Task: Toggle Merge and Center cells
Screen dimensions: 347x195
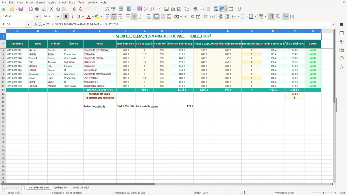Action: [156, 17]
